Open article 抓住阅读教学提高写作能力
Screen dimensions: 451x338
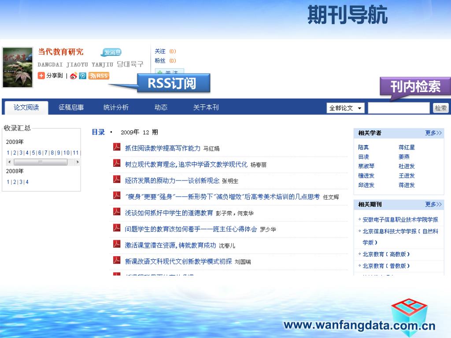pyautogui.click(x=163, y=148)
